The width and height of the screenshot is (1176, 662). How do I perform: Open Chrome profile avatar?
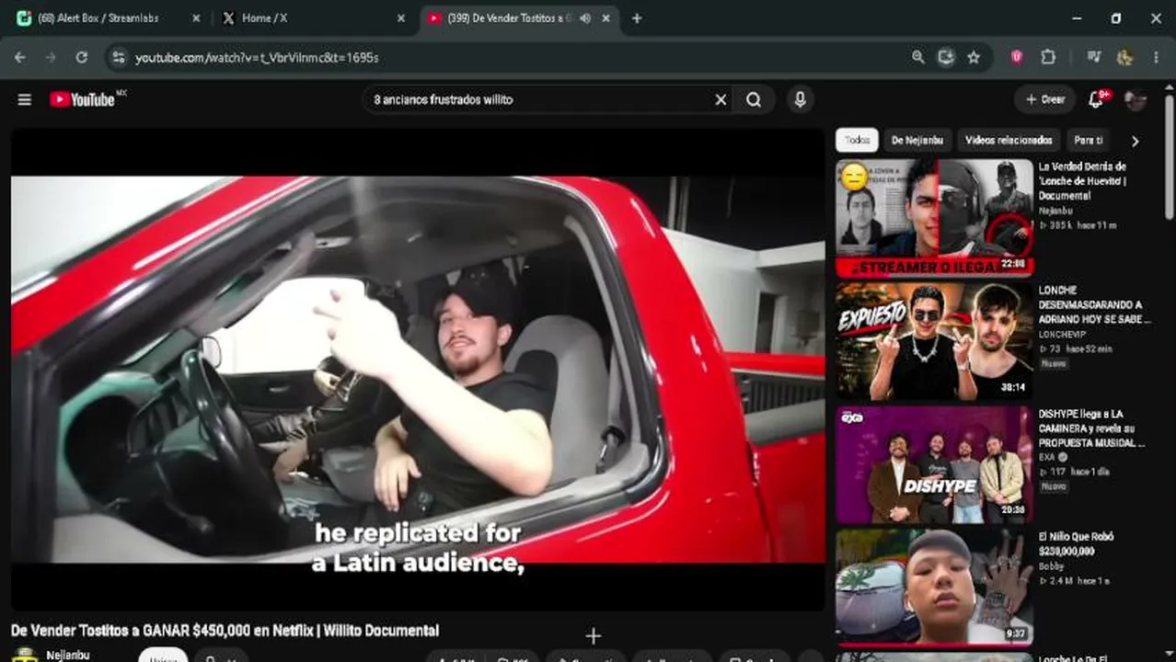tap(1124, 57)
